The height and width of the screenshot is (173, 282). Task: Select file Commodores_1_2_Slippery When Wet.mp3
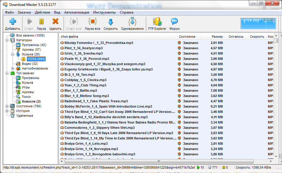pyautogui.click(x=100, y=128)
